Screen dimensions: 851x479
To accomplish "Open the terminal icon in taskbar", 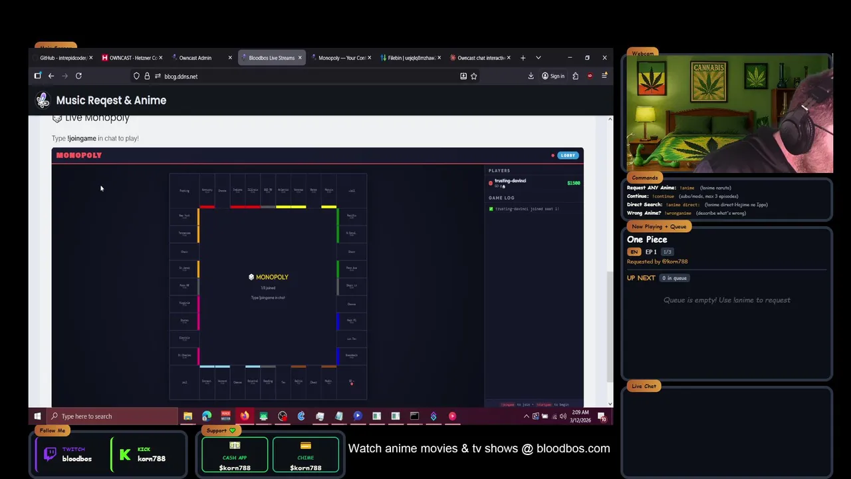I will tap(414, 416).
